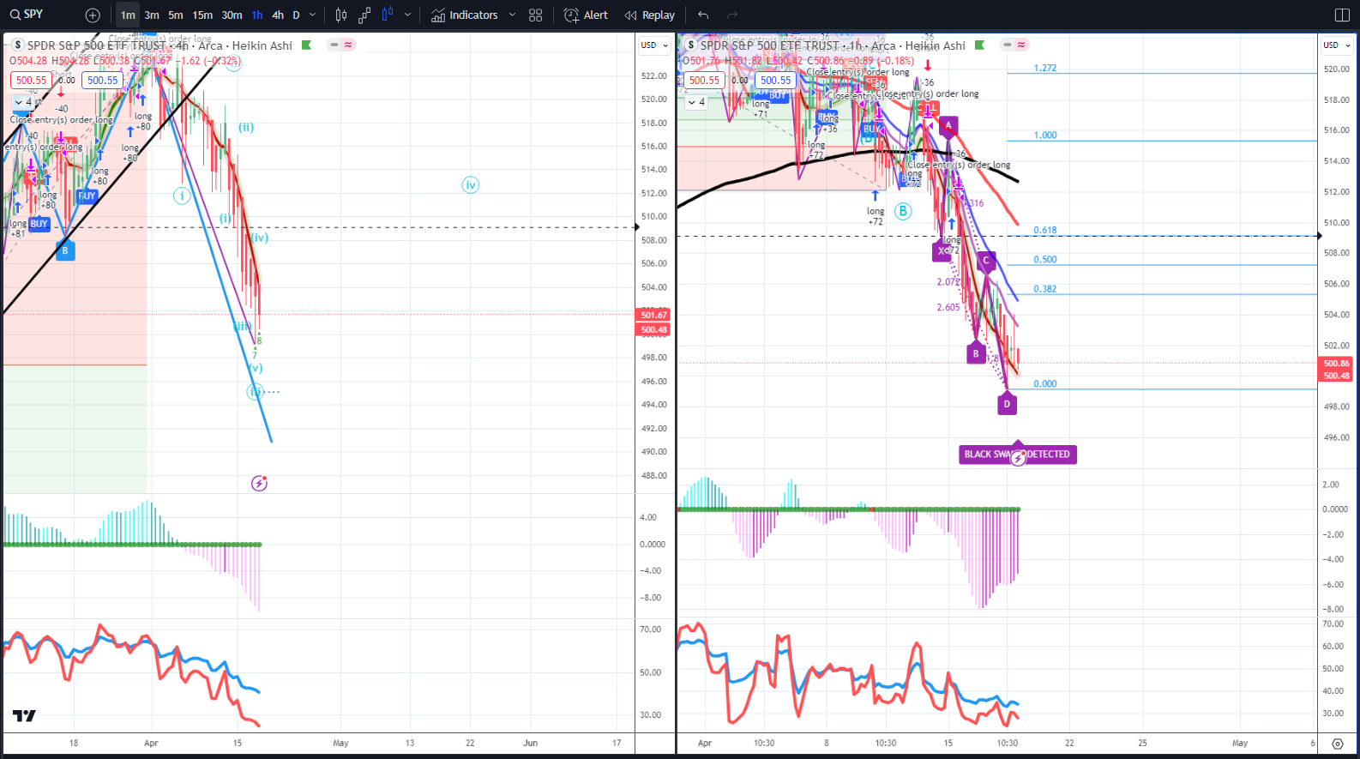The height and width of the screenshot is (759, 1360).
Task: Start bar Replay mode
Action: tap(649, 15)
